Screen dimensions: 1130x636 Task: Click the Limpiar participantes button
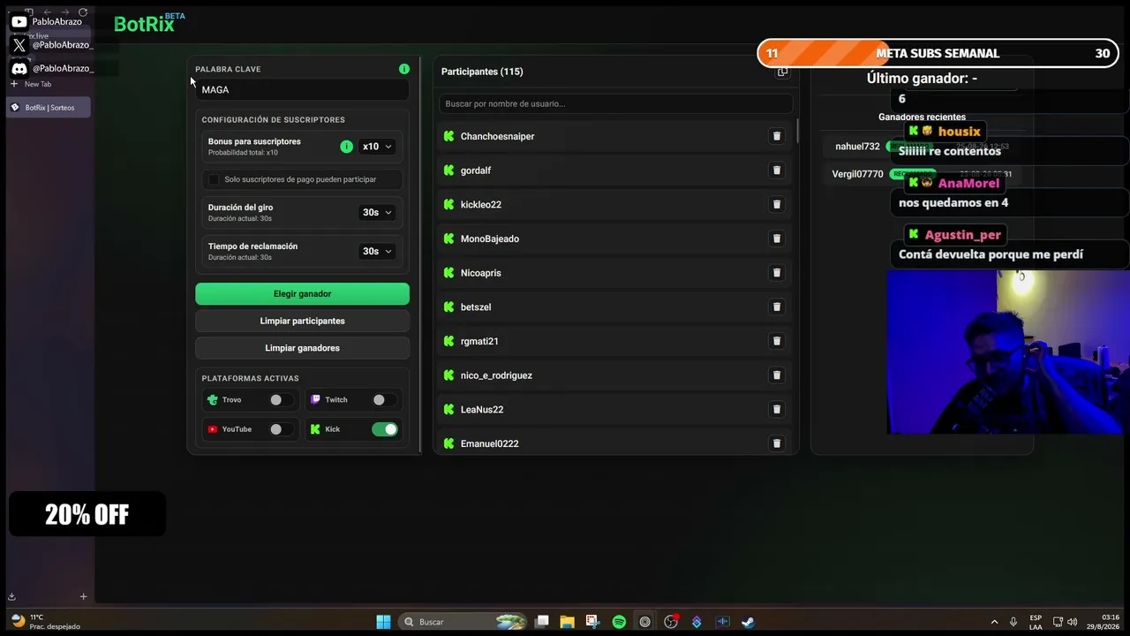[302, 321]
